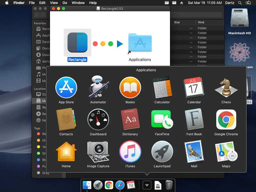
Task: Open the Help menu
Action: (93, 3)
